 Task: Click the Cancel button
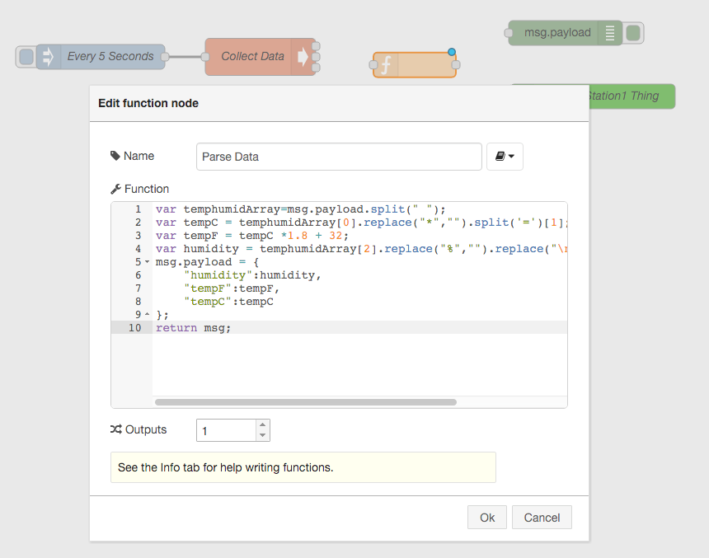[x=542, y=518]
